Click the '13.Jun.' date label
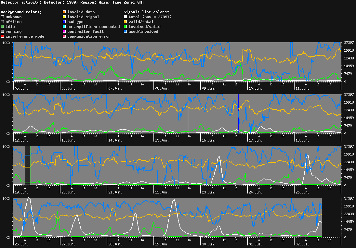 coord(68,140)
